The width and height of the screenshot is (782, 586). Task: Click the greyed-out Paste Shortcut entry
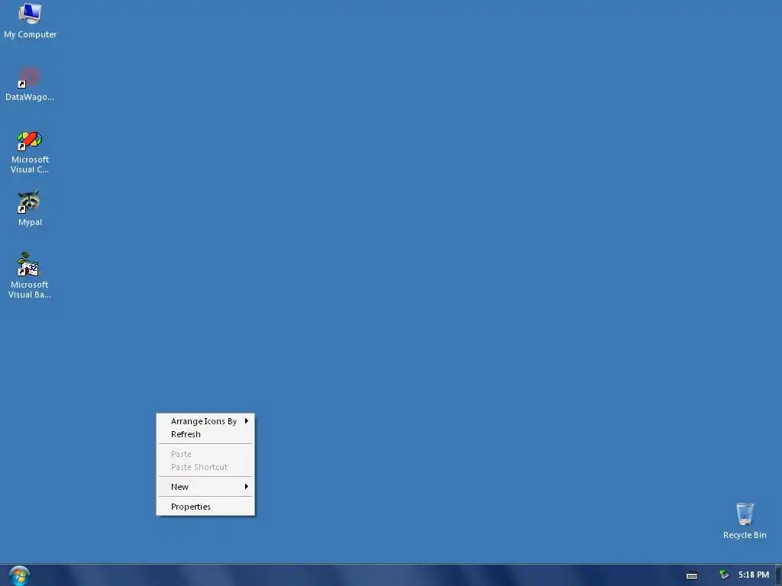(205, 467)
